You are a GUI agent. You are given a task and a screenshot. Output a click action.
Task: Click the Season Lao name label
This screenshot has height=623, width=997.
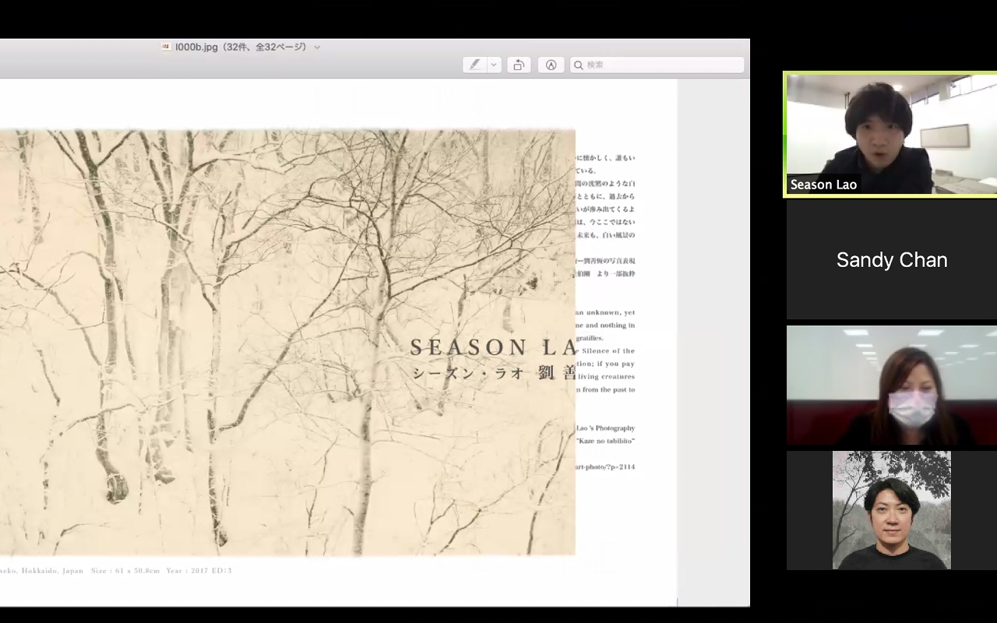823,185
